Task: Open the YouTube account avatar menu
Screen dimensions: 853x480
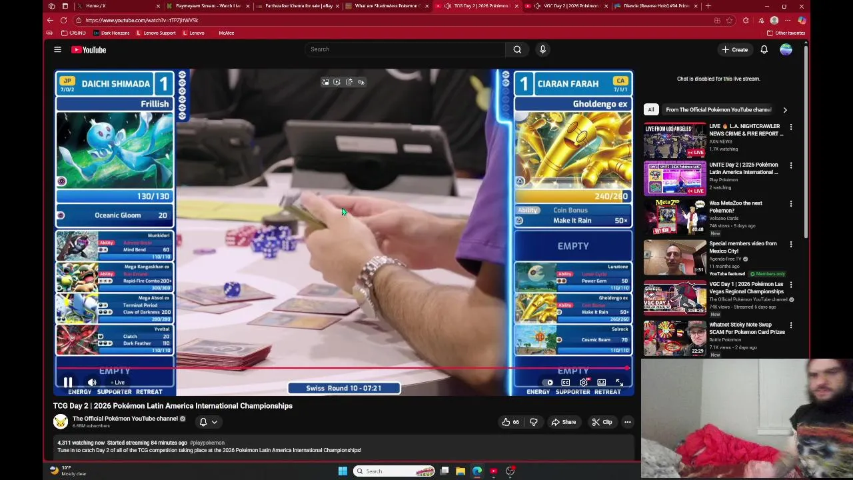Action: coord(786,49)
